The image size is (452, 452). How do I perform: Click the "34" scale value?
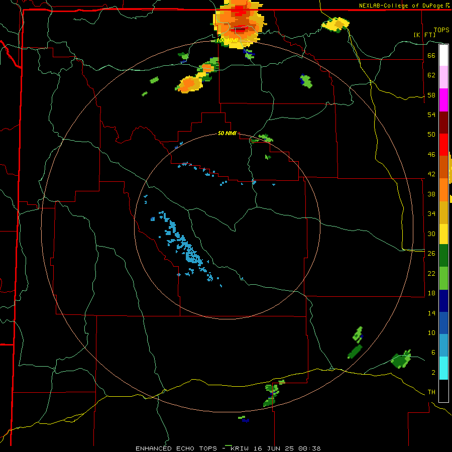coord(431,213)
